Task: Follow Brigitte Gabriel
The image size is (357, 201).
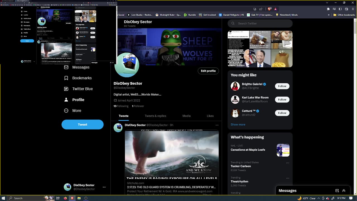Action: [282, 86]
